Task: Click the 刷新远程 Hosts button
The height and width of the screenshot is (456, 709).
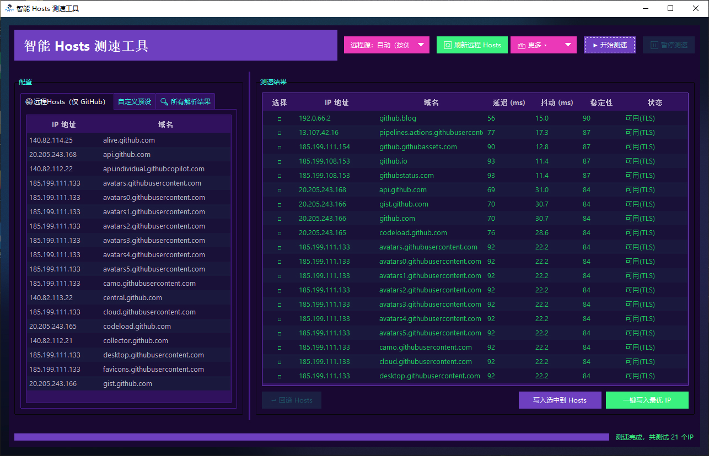Action: 472,45
